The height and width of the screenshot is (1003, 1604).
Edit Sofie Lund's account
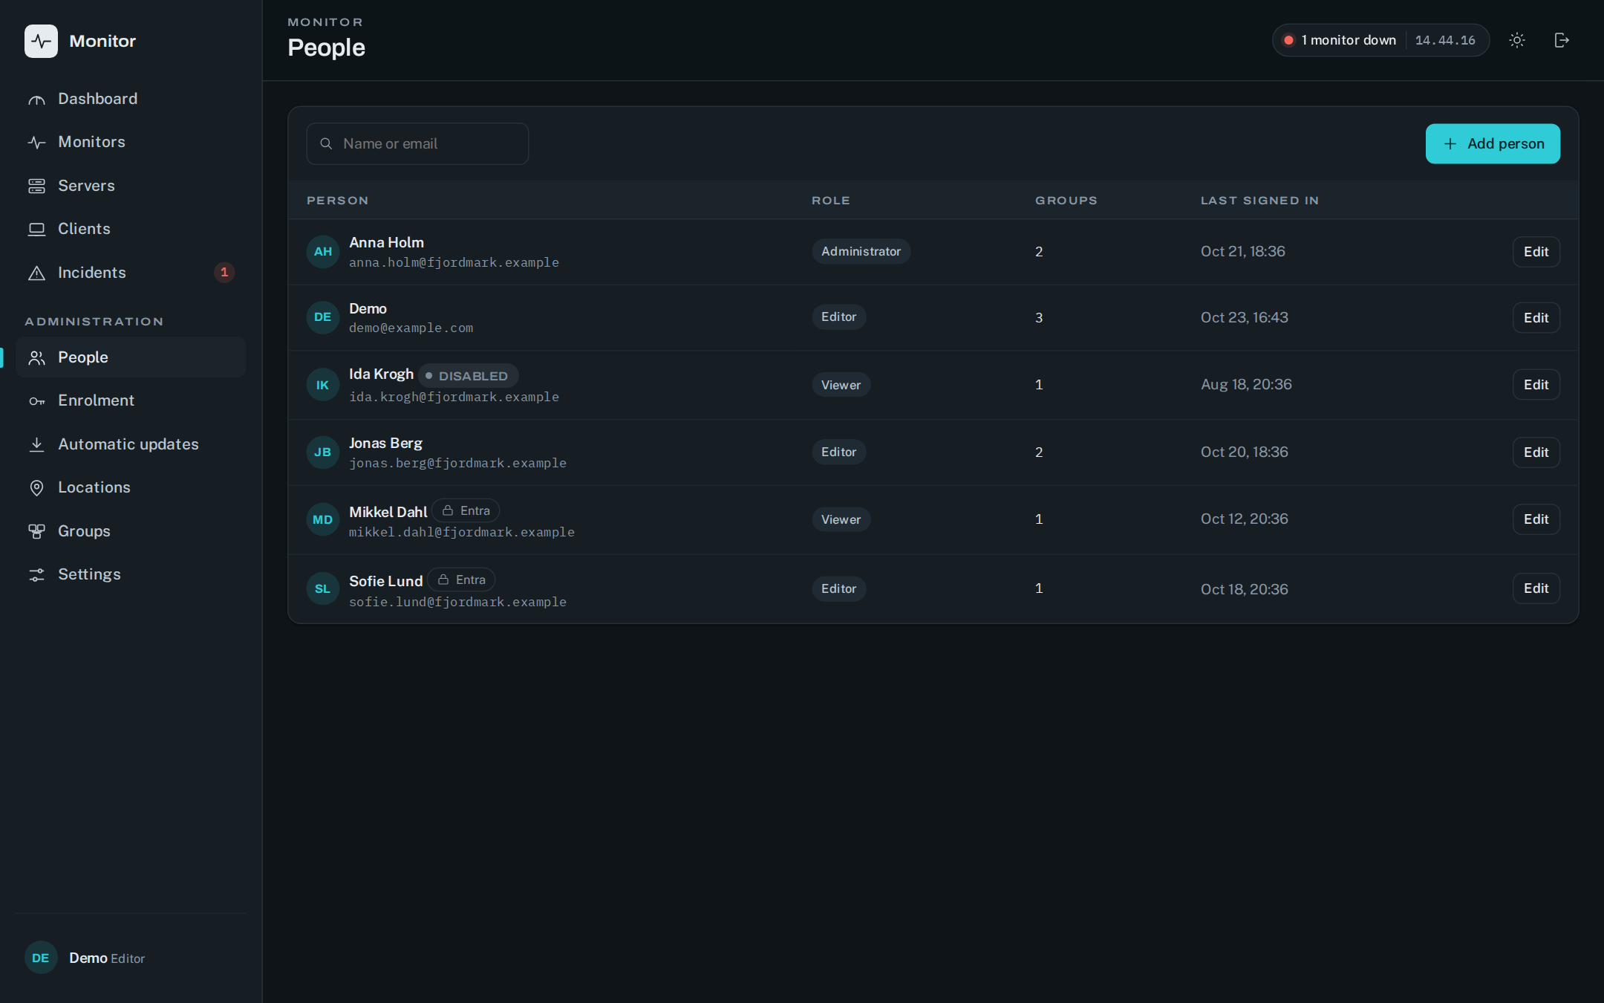[1536, 588]
